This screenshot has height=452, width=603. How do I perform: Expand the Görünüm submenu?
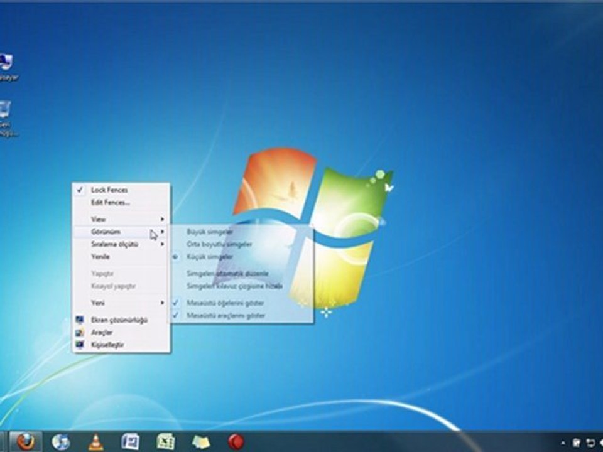pyautogui.click(x=121, y=232)
